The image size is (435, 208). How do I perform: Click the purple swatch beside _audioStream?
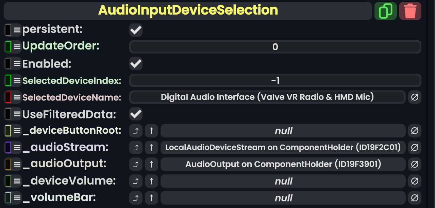(9, 148)
